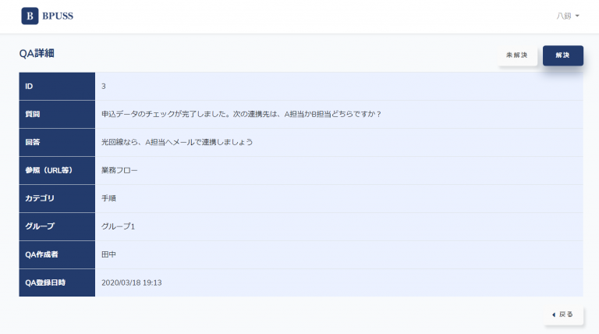The width and height of the screenshot is (599, 334).
Task: Click the QA登録日時 row header
Action: pos(57,282)
